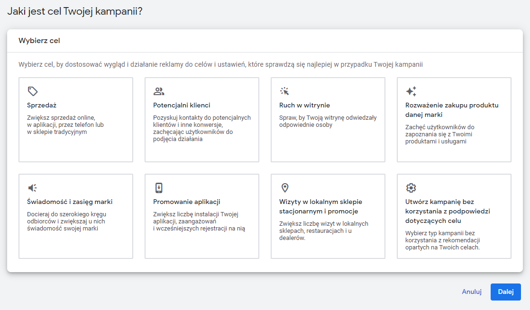Screen dimensions: 530x310
Task: Click the Potencjalni klienci people icon
Action: tap(159, 91)
